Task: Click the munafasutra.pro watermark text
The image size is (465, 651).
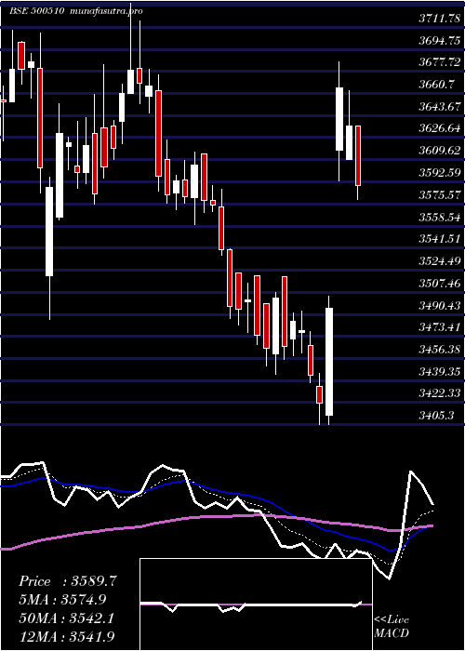Action: [107, 11]
